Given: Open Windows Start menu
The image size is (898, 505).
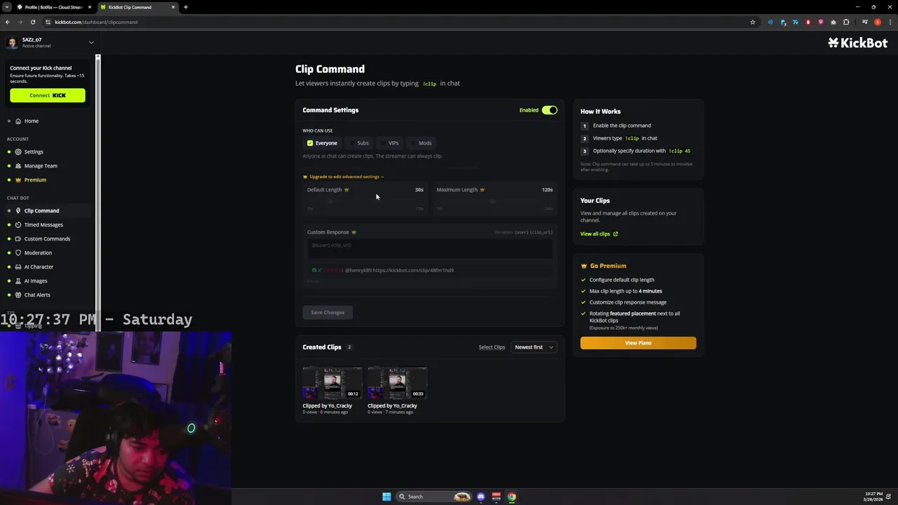Looking at the screenshot, I should coord(387,497).
